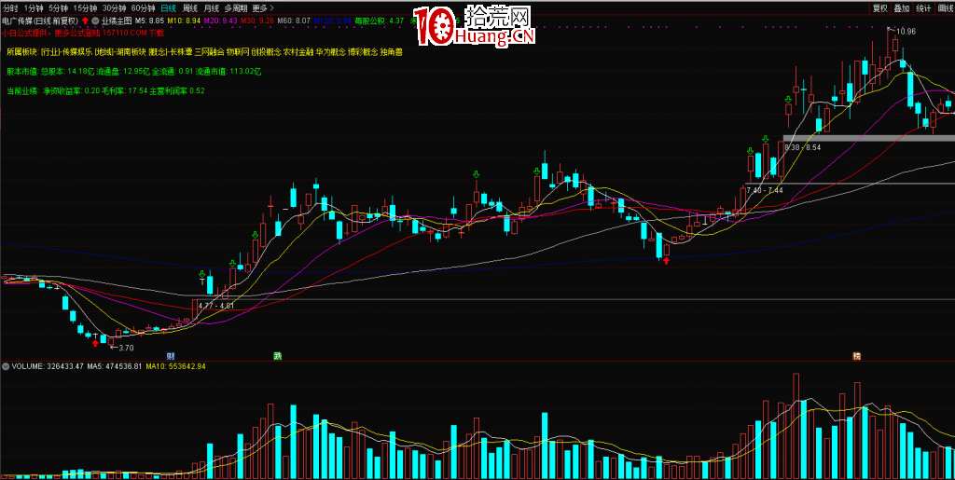Click the 总股本: 14.18亿 value
Image resolution: width=955 pixels, height=480 pixels.
coord(67,72)
